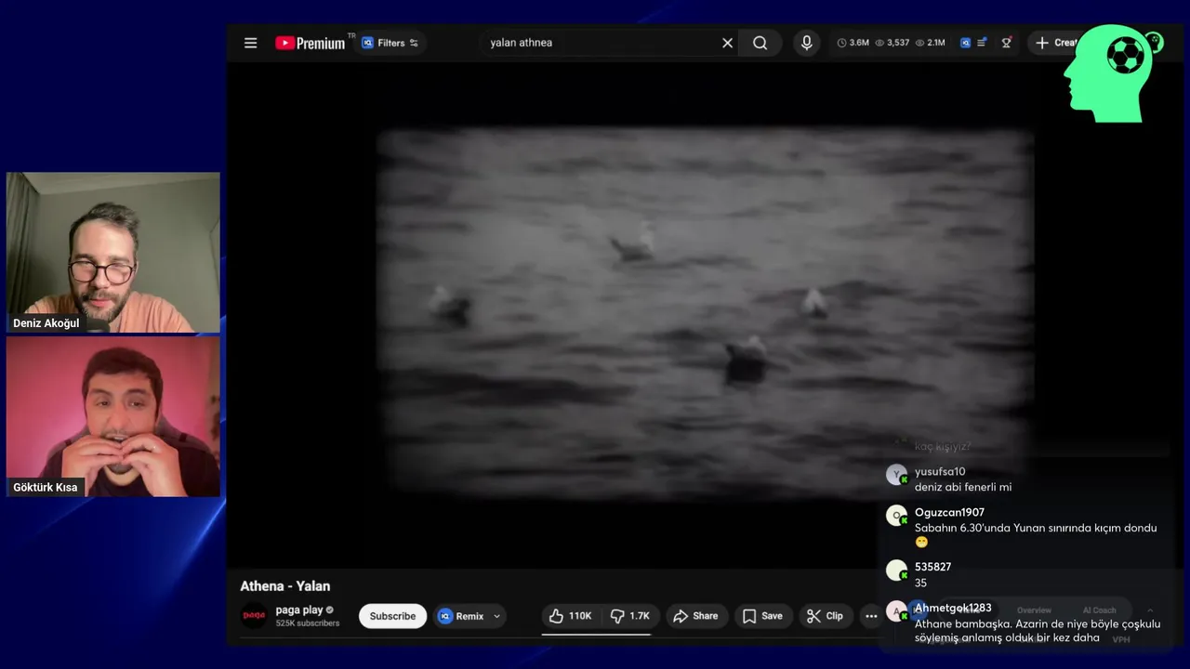
Task: Open the vidIQ Filters button
Action: pos(390,43)
